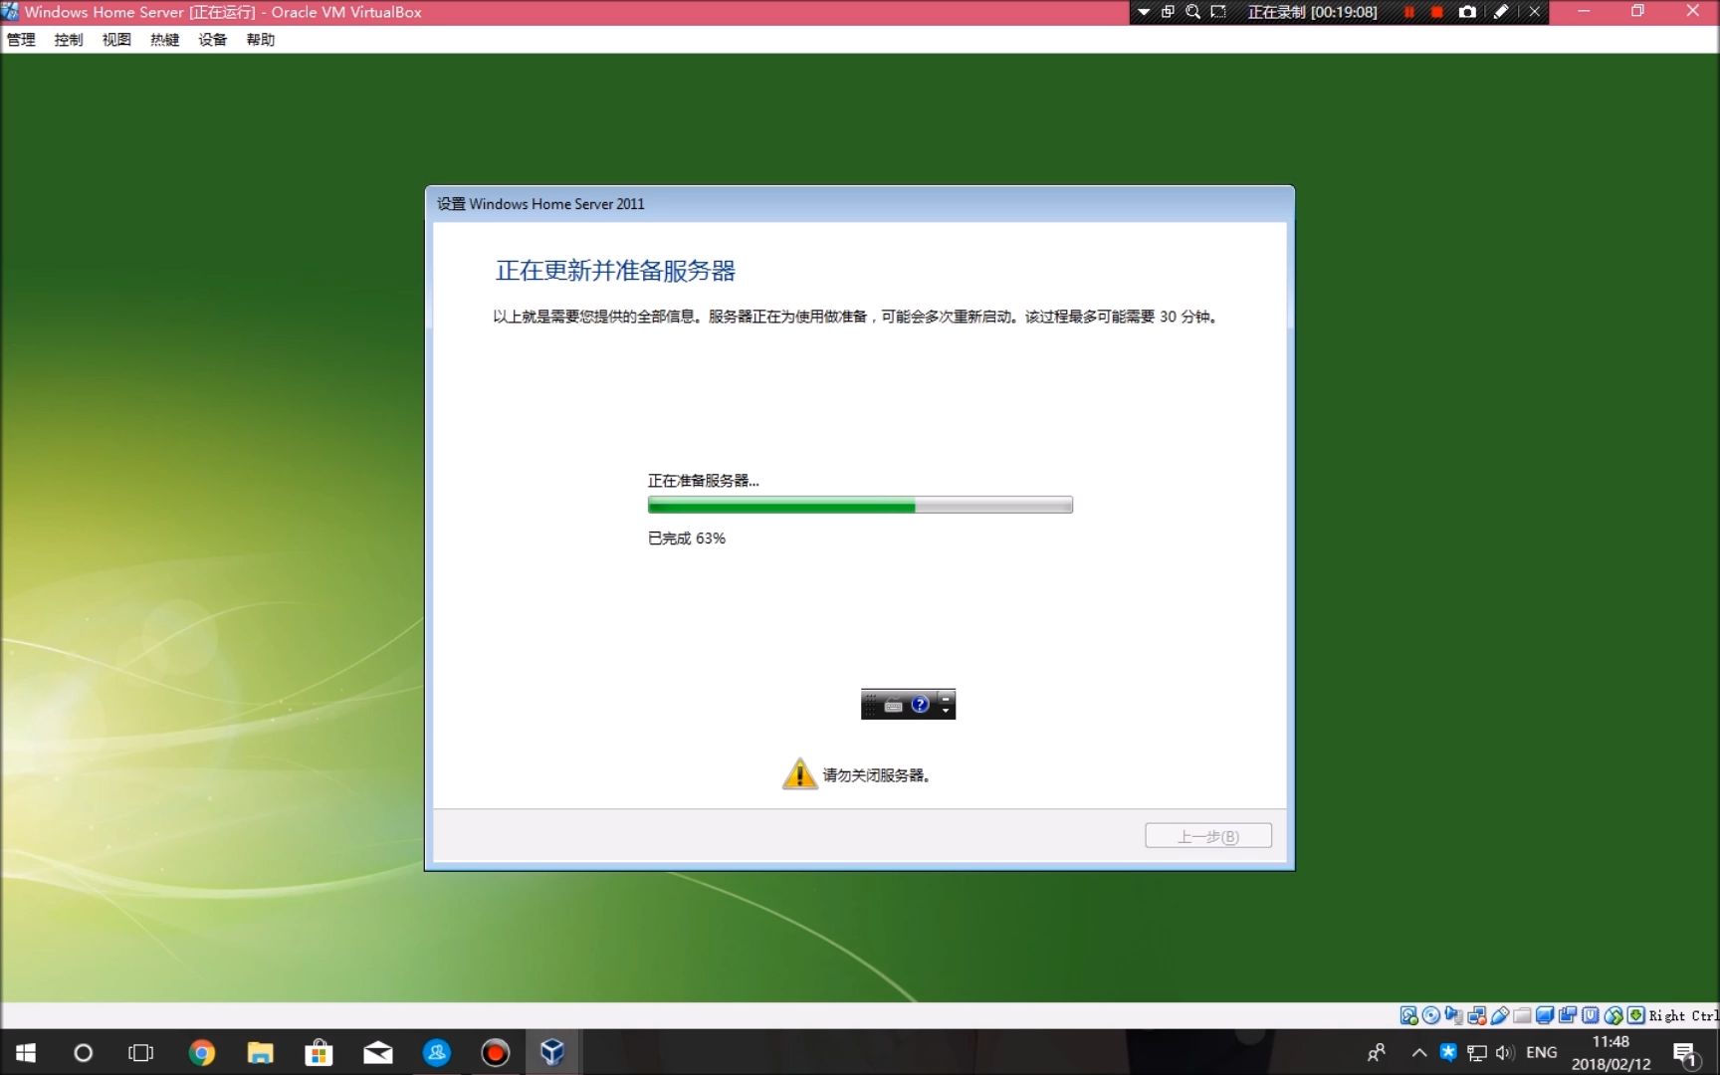Open the 管理 menu in VirtualBox
This screenshot has width=1720, height=1075.
[21, 40]
